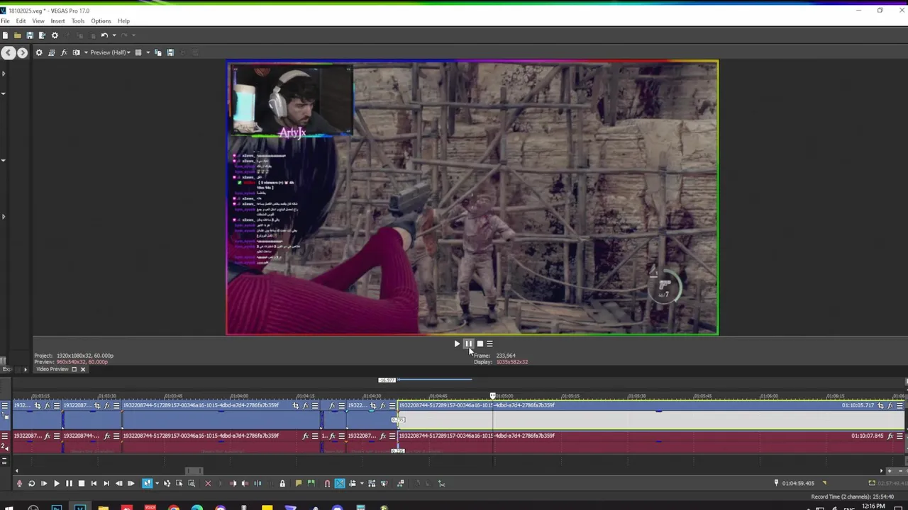Screen dimensions: 908x510
Task: Open the File menu
Action: (5, 21)
